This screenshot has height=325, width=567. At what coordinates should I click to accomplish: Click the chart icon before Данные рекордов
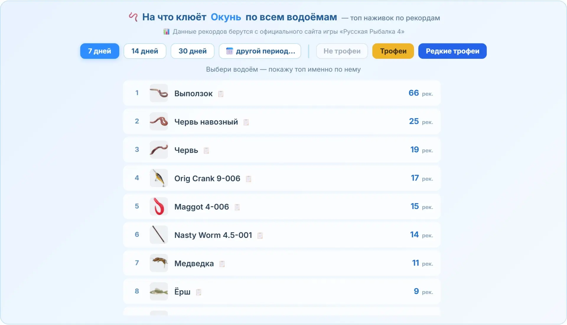(167, 31)
